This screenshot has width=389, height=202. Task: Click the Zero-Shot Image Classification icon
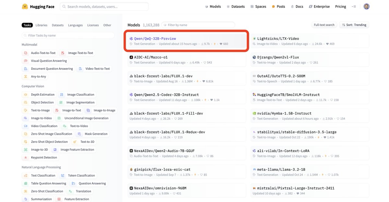[26, 134]
